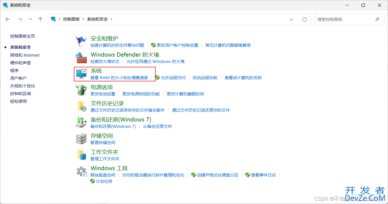Click the Power Options battery icon

pos(81,90)
